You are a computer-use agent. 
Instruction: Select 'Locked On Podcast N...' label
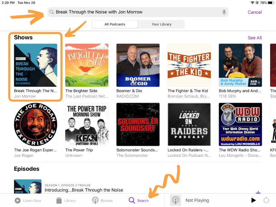point(189,156)
